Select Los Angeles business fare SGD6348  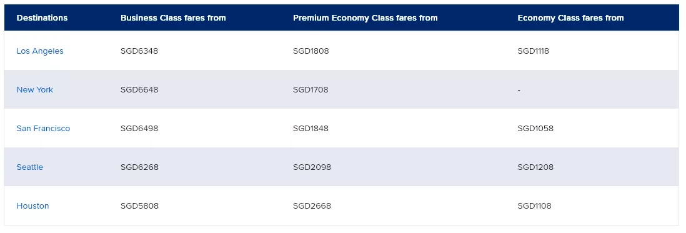point(139,51)
